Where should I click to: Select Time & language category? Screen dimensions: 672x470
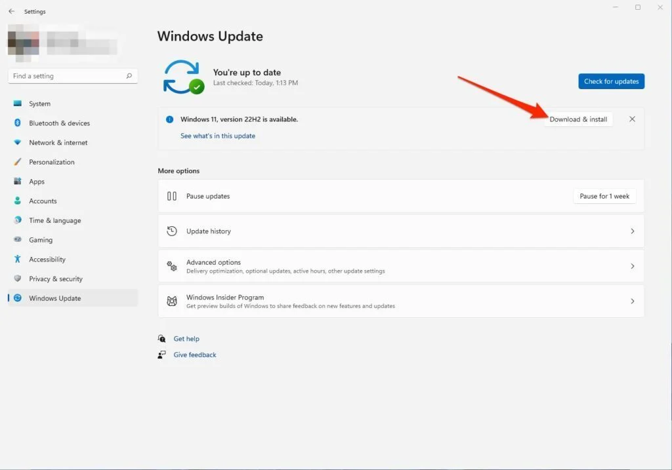point(73,220)
